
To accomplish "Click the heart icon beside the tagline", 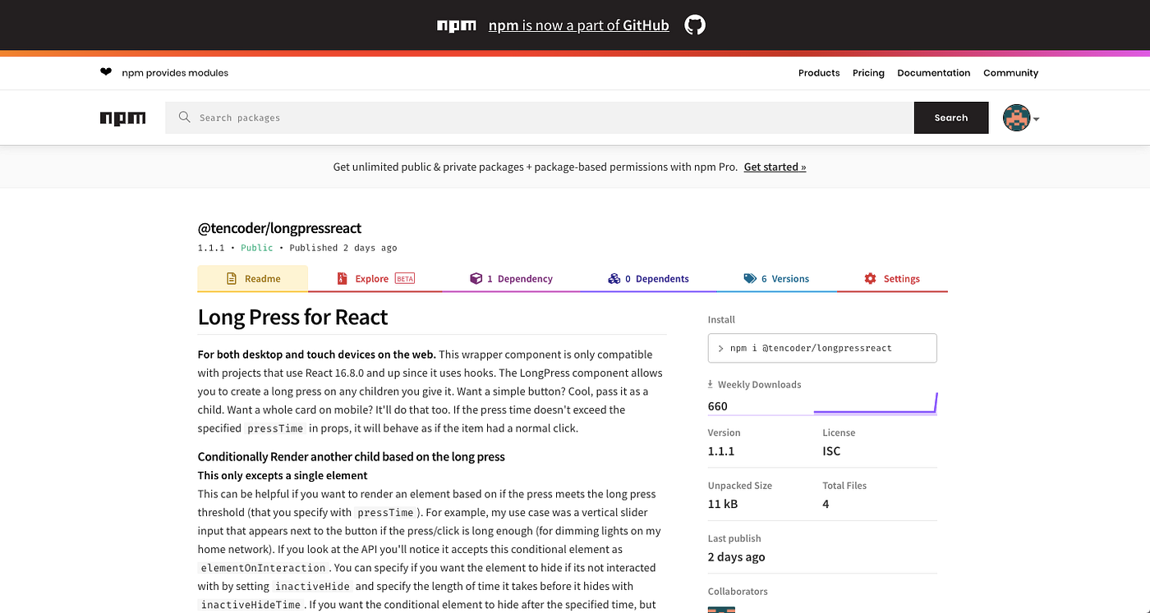I will coord(106,72).
